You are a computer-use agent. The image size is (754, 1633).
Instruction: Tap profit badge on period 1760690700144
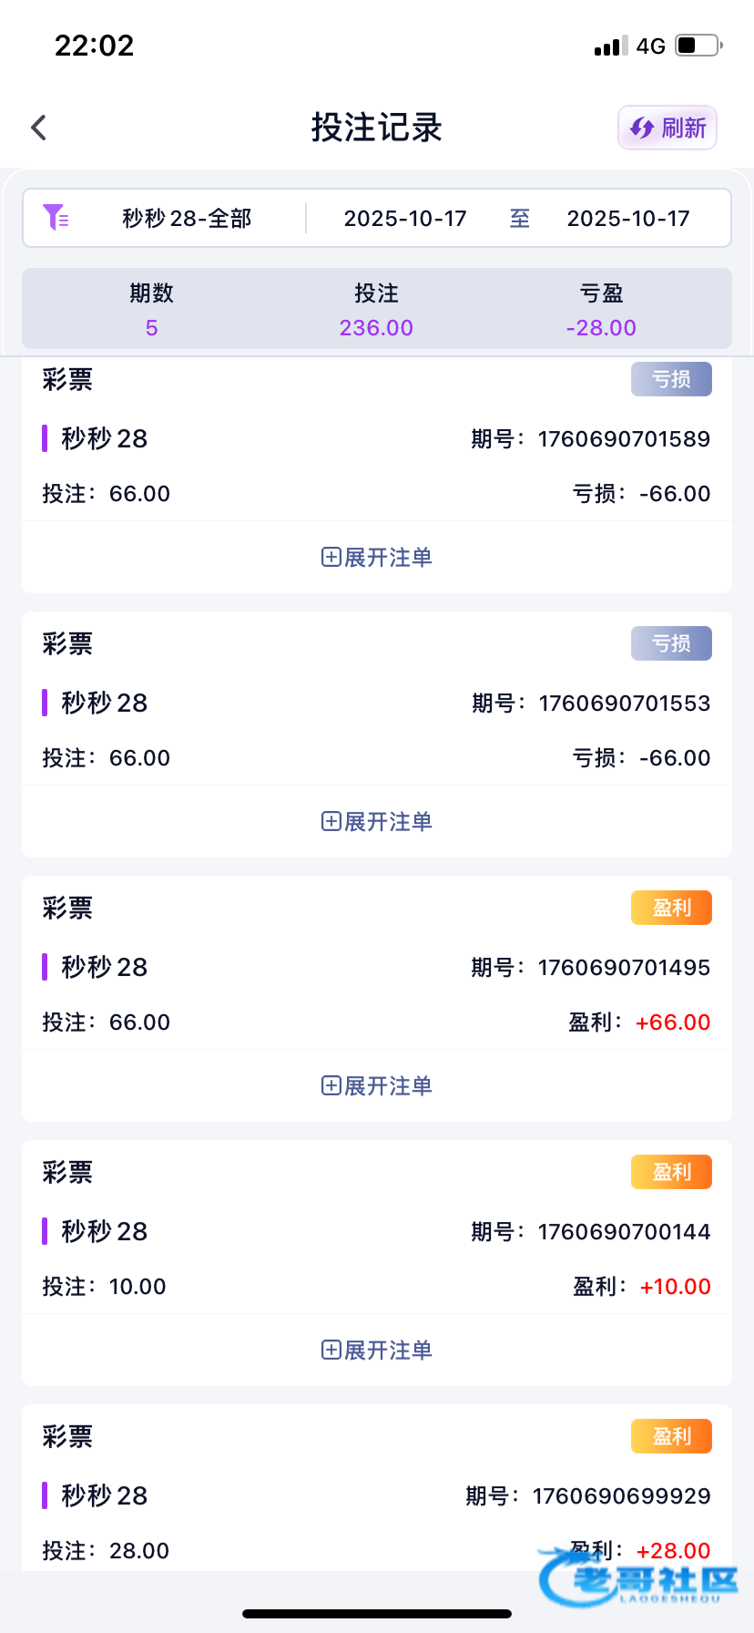[x=671, y=1172]
